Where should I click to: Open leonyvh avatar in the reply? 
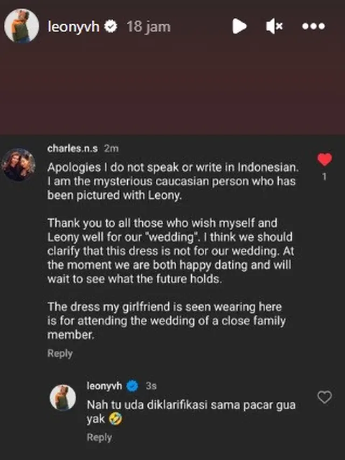coord(63,398)
